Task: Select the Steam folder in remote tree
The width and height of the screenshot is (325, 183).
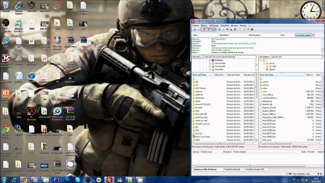Action: 272,69
